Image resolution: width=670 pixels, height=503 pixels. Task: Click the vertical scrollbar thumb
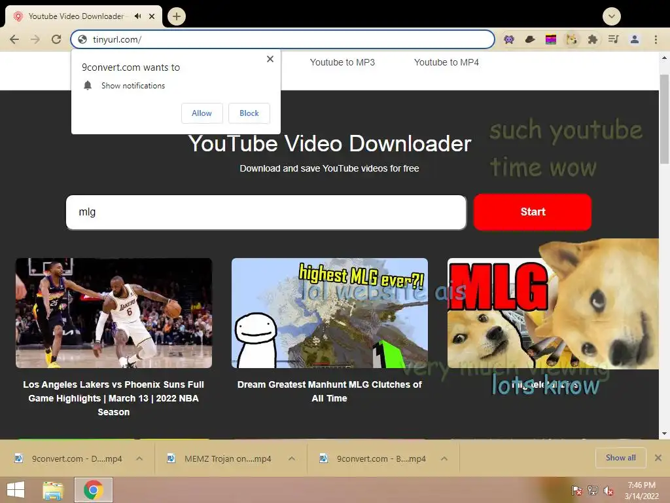click(x=665, y=119)
